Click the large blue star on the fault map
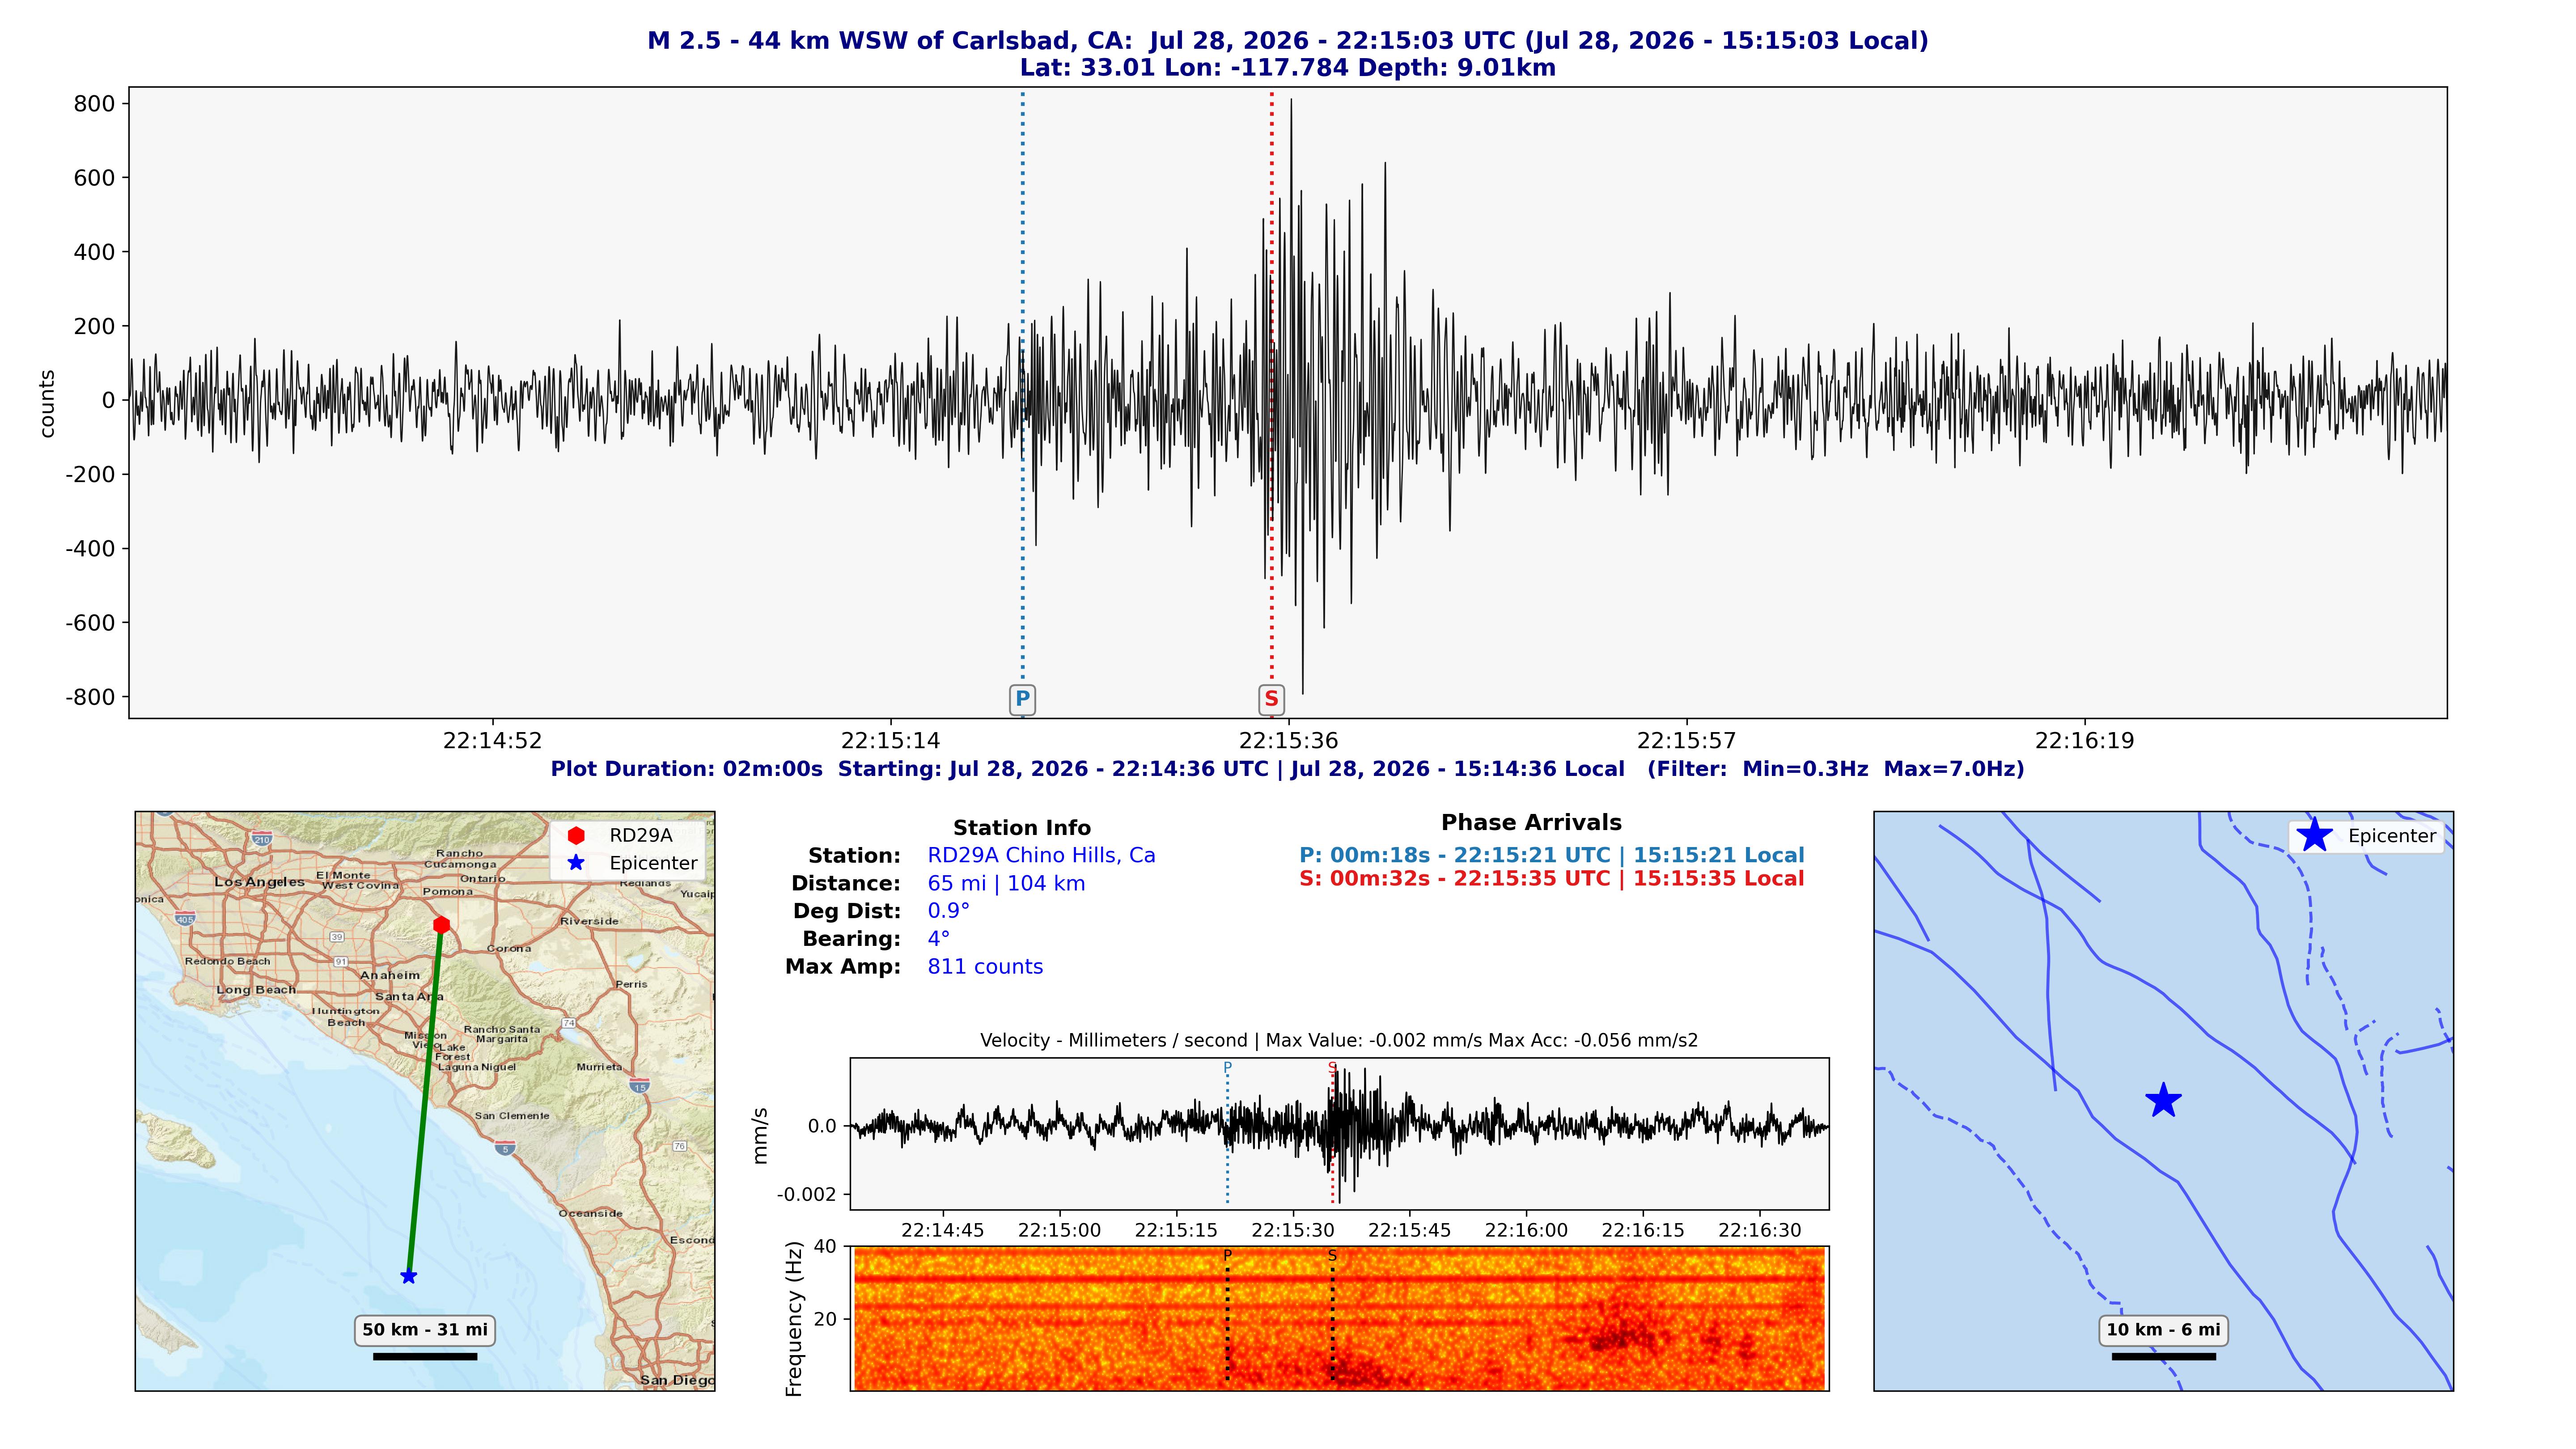 pyautogui.click(x=2163, y=1100)
